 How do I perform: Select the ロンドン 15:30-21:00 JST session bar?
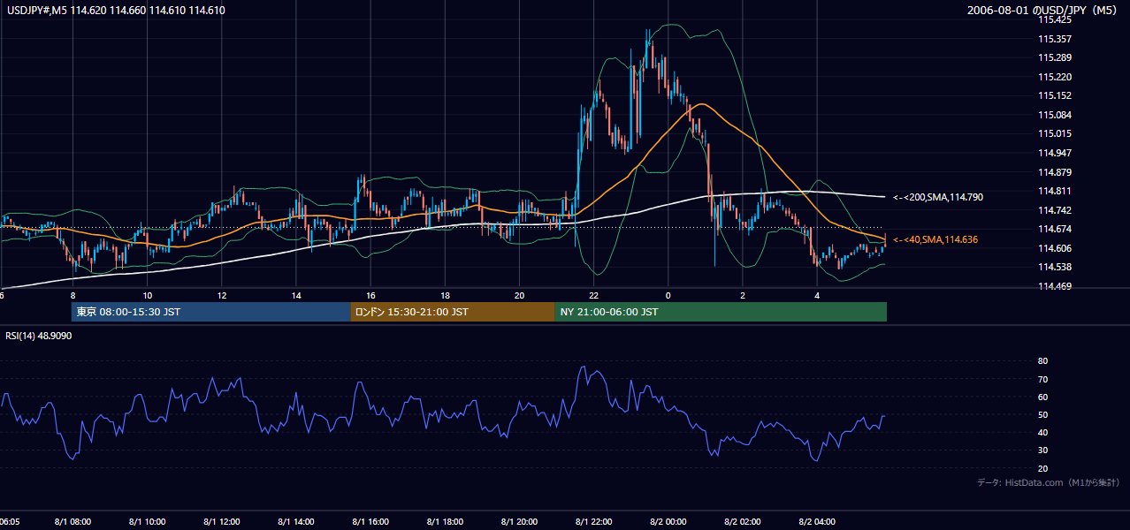pyautogui.click(x=453, y=312)
